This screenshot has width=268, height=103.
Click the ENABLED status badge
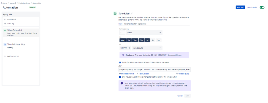click(x=32, y=7)
